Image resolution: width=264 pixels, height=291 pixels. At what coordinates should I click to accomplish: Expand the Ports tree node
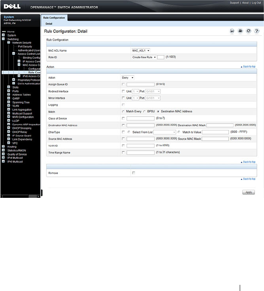[x=9, y=91]
